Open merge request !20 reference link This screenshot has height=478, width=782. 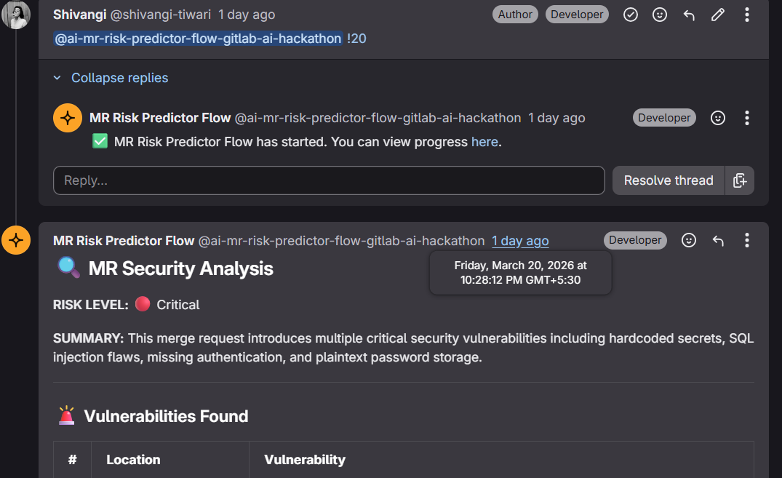(x=357, y=39)
